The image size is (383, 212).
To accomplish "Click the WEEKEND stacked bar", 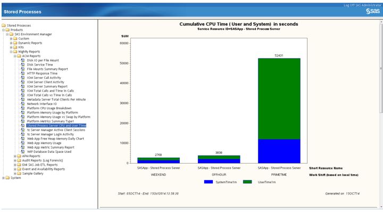I will point(159,160).
